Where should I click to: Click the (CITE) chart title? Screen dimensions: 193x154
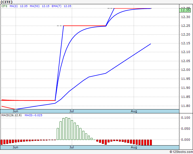pyautogui.click(x=7, y=2)
